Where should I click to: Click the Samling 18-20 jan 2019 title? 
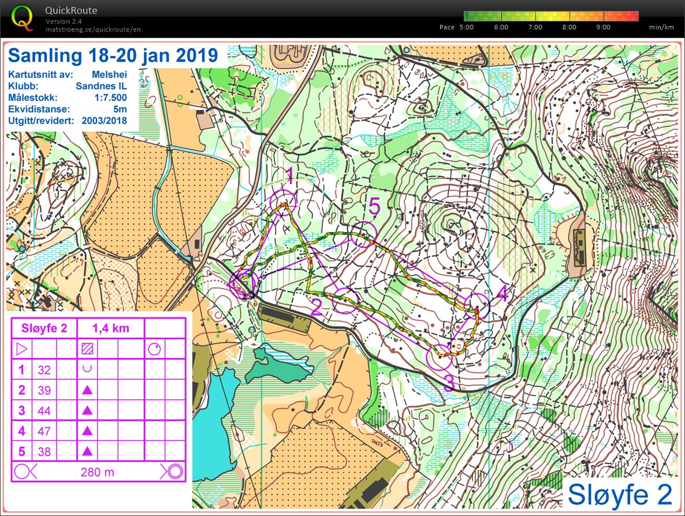113,56
